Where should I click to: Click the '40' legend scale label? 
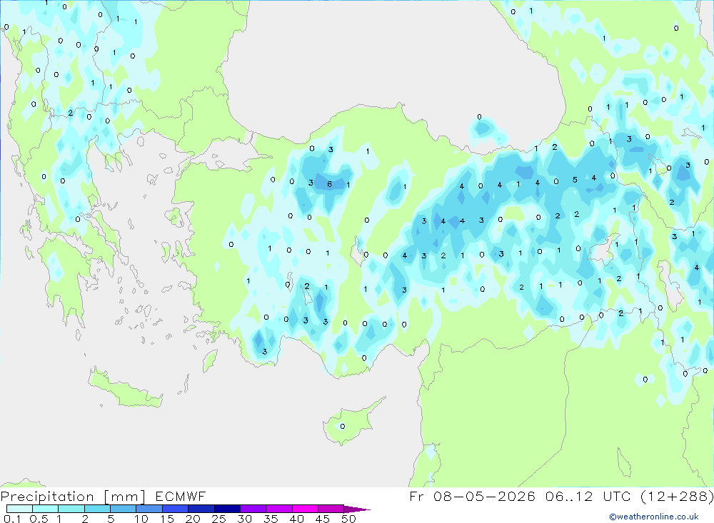[297, 519]
